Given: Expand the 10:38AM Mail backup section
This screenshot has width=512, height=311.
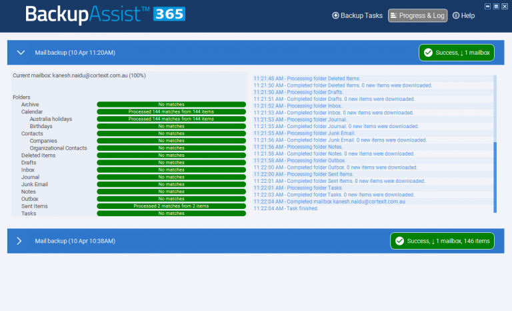Looking at the screenshot, I should [x=20, y=241].
